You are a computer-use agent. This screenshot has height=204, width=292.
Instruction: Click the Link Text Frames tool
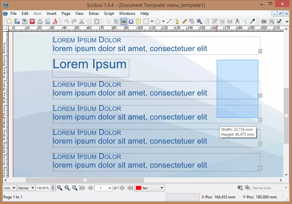pos(222,21)
